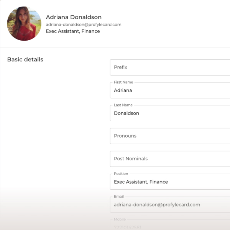Screen dimensions: 230x230
Task: Click the Mobile floating label
Action: click(x=120, y=219)
